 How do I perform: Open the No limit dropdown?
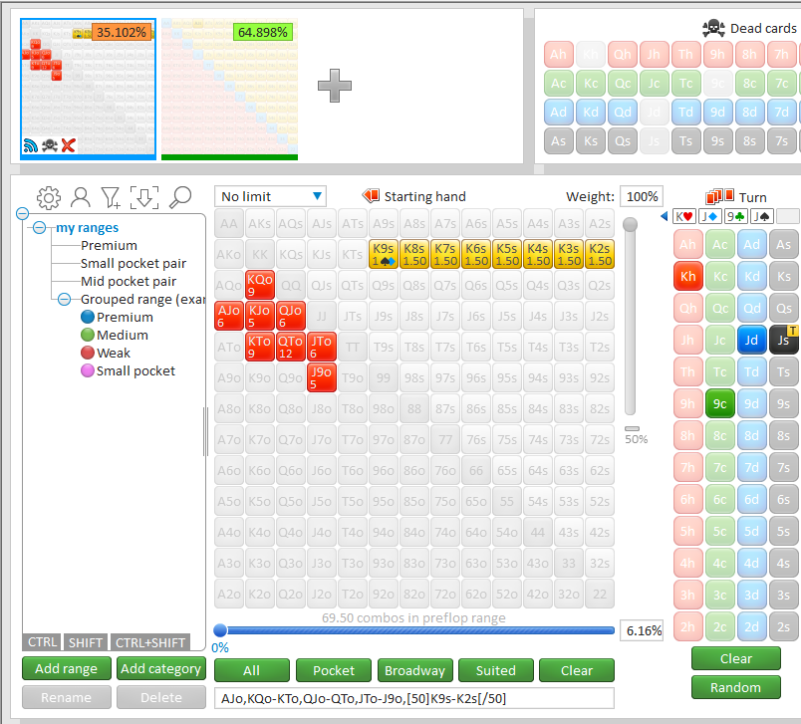[x=273, y=196]
